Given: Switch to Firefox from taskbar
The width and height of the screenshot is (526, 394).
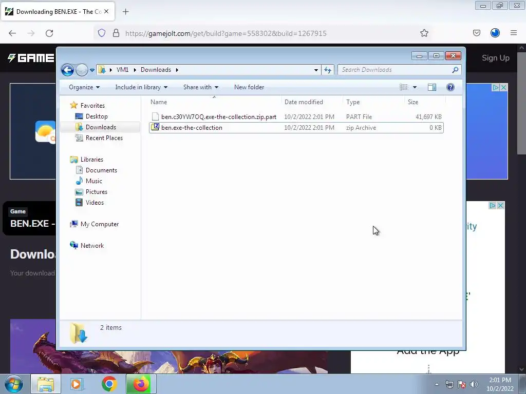Looking at the screenshot, I should point(141,384).
